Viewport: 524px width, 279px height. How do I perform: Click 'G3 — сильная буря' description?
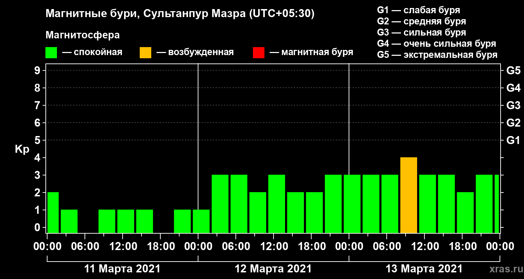coord(422,32)
